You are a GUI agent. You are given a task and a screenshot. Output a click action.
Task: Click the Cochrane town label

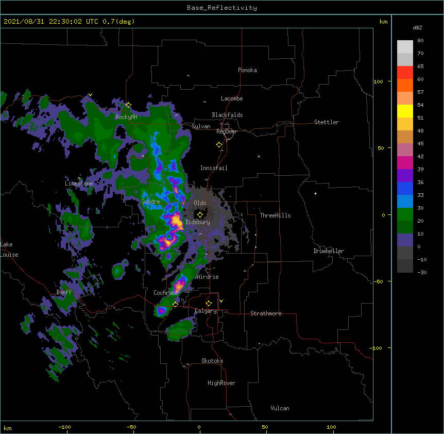pos(166,293)
